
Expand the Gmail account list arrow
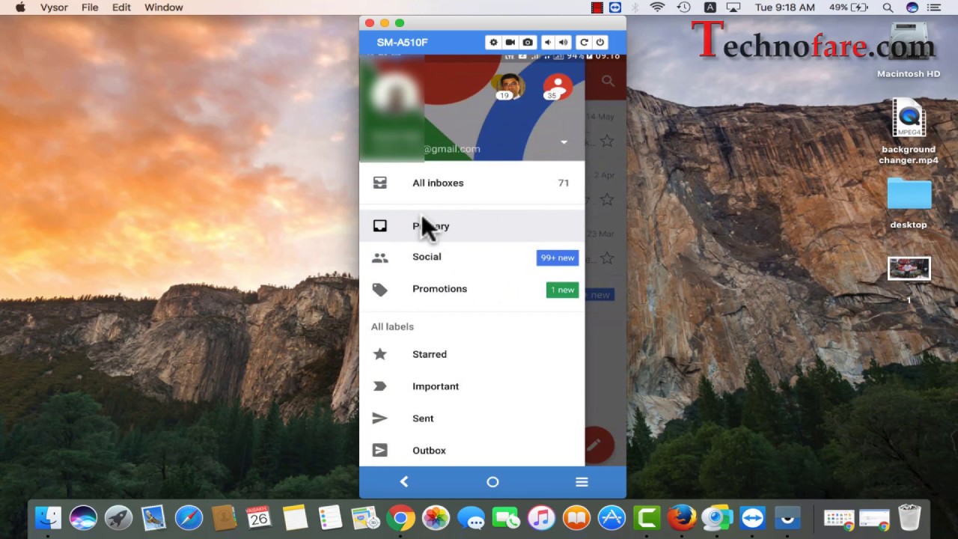coord(564,142)
